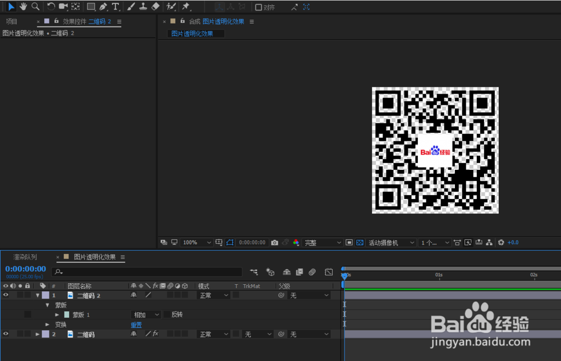Select the Zoom magnifier tool
This screenshot has height=361, width=561.
(x=35, y=6)
